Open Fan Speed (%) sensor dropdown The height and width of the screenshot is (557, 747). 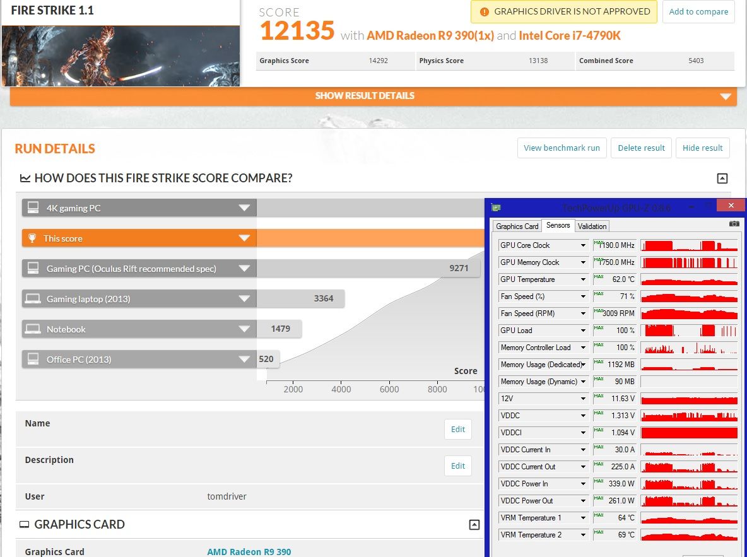(582, 296)
